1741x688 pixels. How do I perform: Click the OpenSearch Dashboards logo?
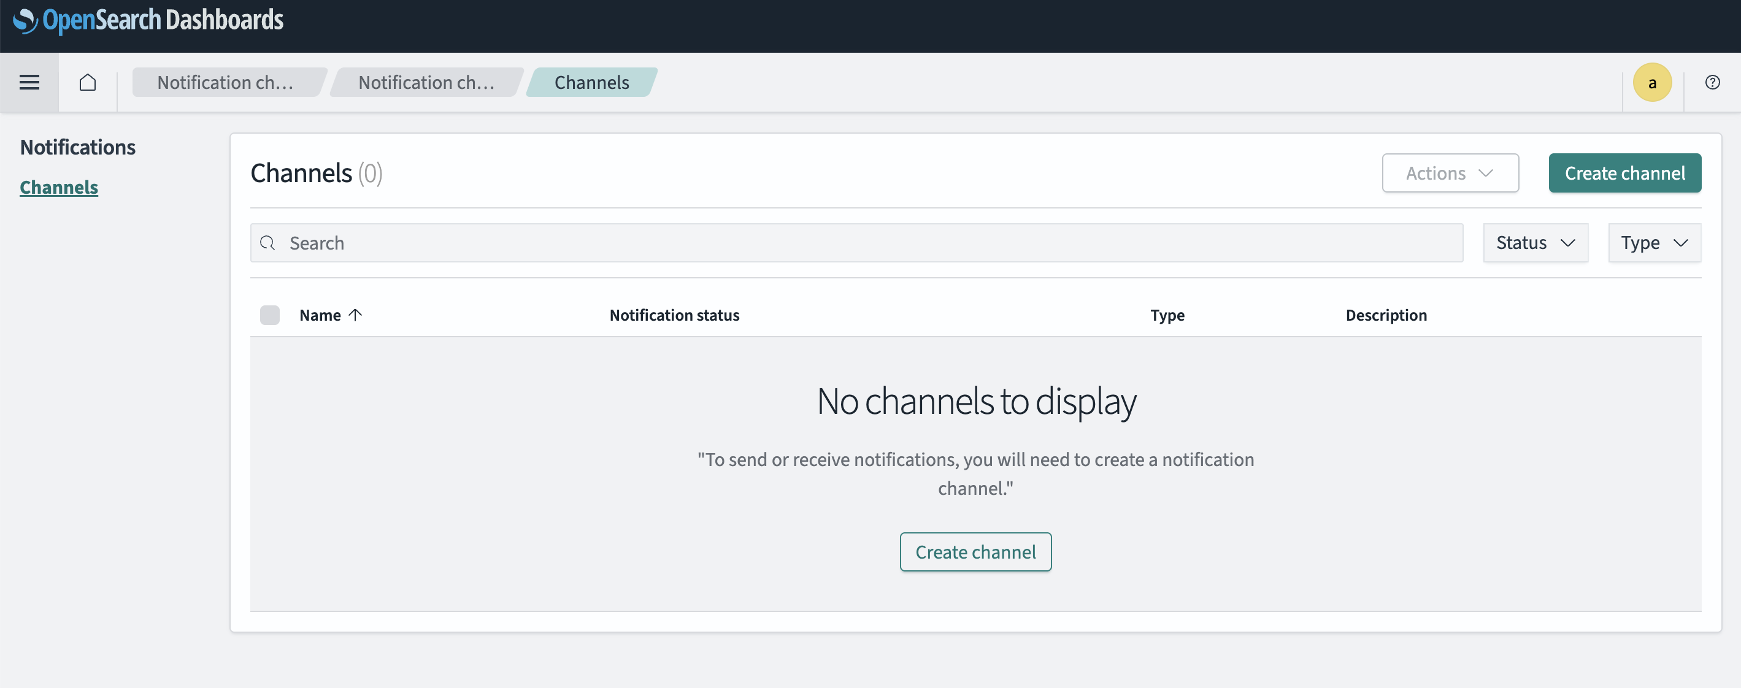(148, 20)
